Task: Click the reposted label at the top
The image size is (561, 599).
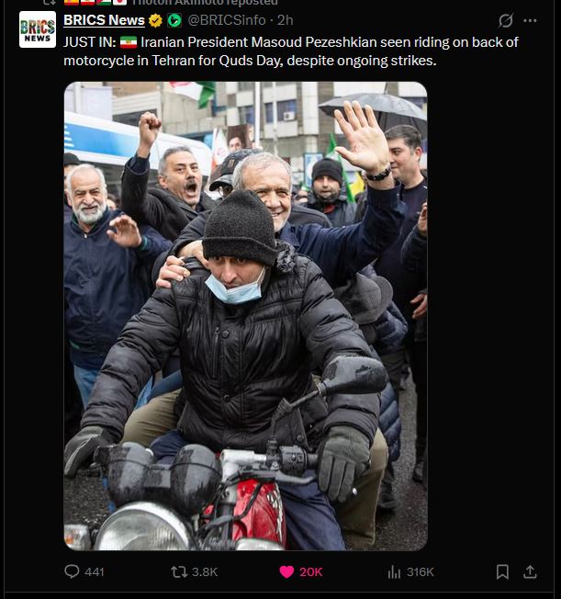Action: pos(205,2)
